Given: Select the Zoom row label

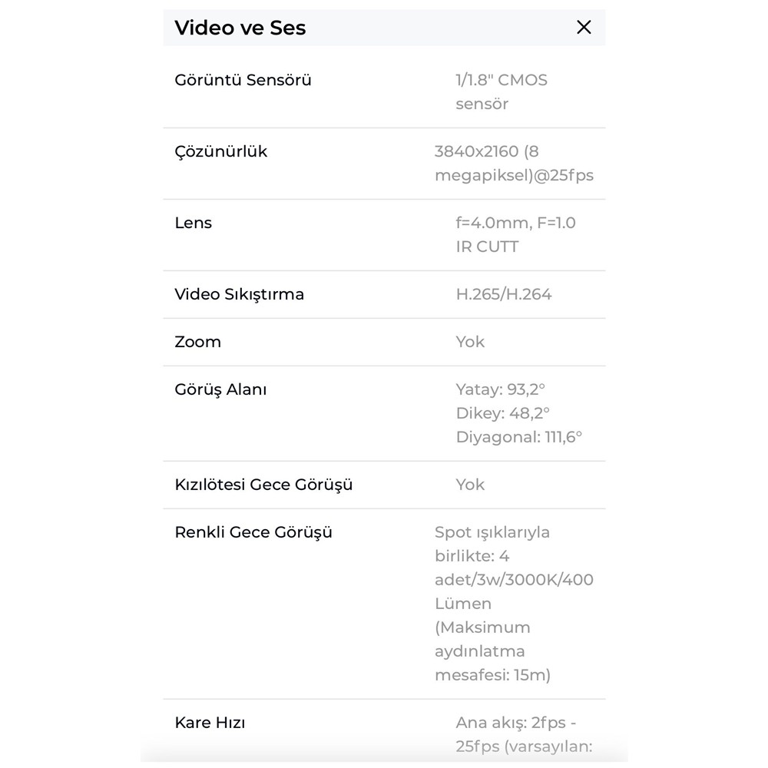Looking at the screenshot, I should coord(198,342).
